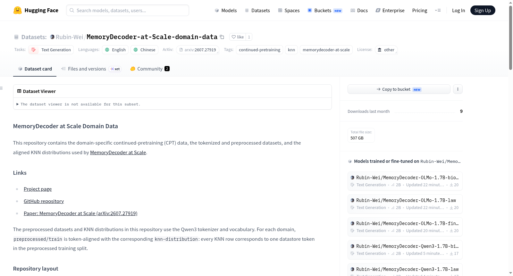Focus the search models, datasets, users field
Screen dimensions: 513x276
[128, 10]
